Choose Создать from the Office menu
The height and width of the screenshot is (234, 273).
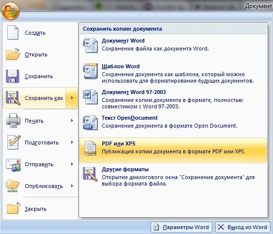pos(40,33)
